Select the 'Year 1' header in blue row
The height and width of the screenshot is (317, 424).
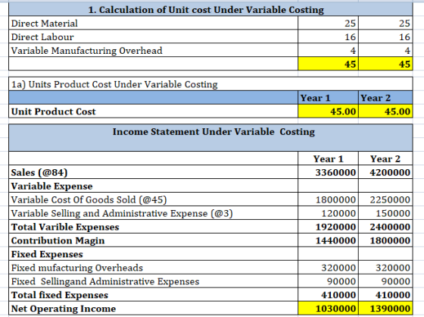point(329,98)
